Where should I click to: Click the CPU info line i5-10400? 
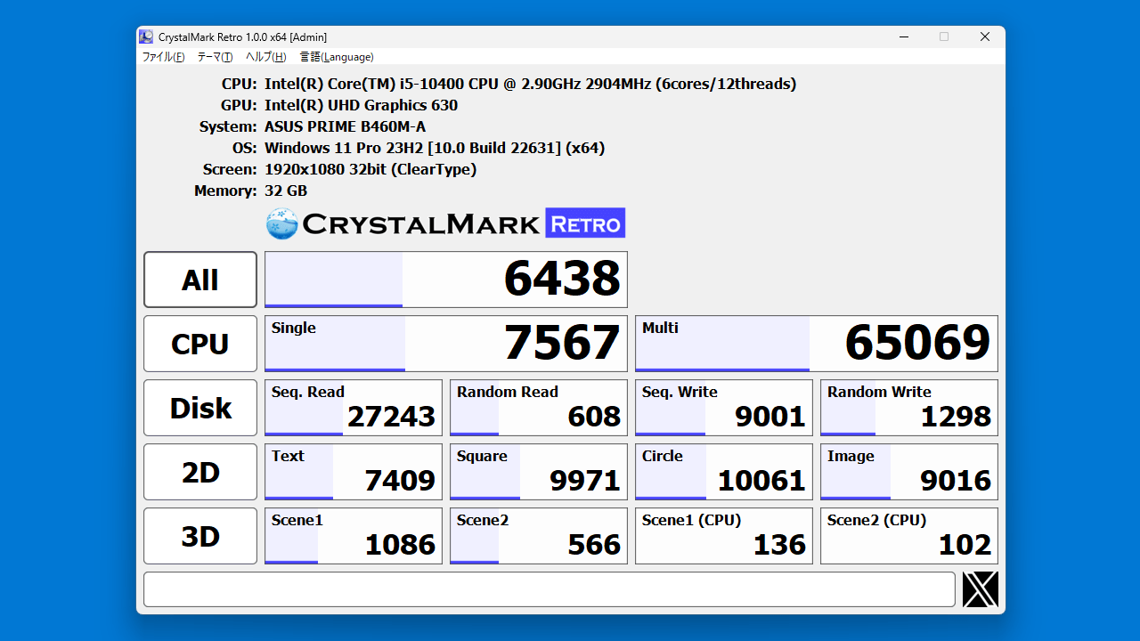click(530, 84)
